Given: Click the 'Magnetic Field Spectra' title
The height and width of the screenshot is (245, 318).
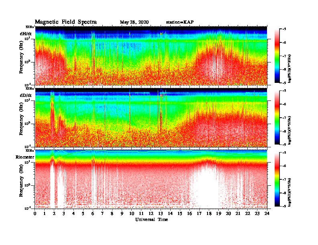Looking at the screenshot, I should (66, 22).
